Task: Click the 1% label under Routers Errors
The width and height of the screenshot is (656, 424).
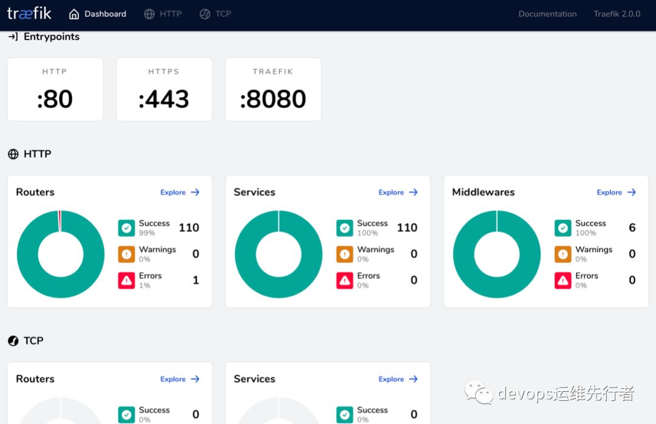Action: (145, 286)
